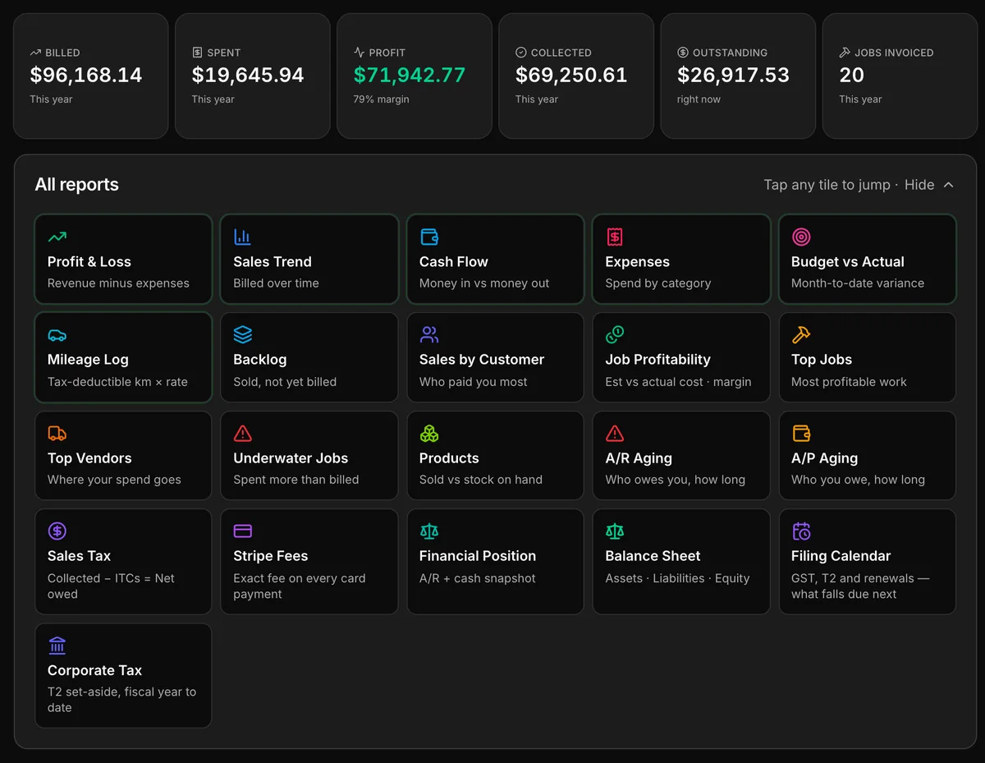Click the Cash Flow wallet icon
The width and height of the screenshot is (985, 763).
[429, 237]
